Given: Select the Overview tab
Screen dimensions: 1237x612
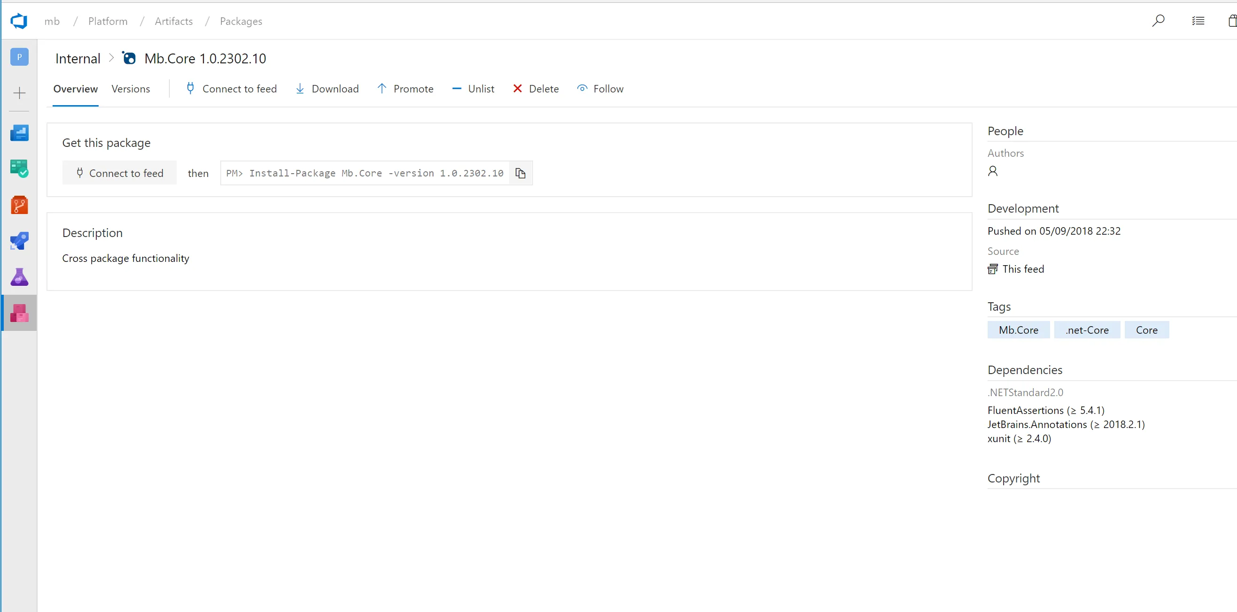Looking at the screenshot, I should pos(76,89).
